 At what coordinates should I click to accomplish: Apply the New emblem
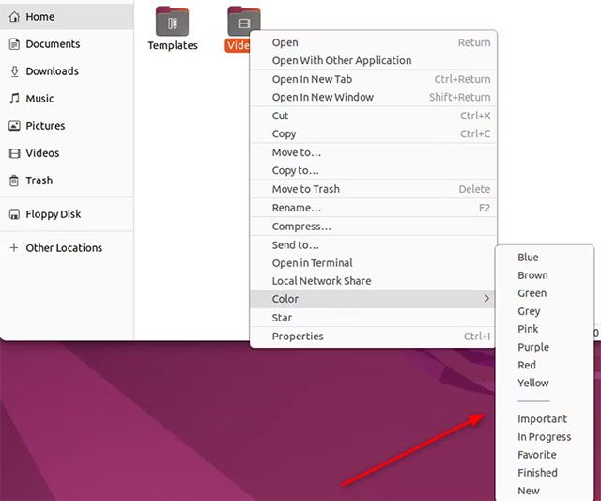(x=545, y=491)
